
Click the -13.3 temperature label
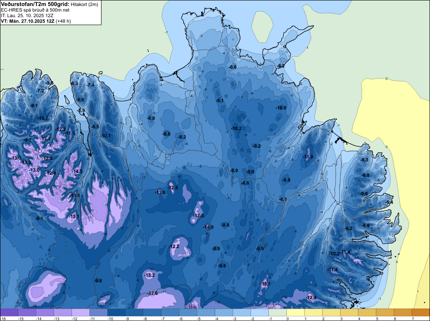(26, 162)
